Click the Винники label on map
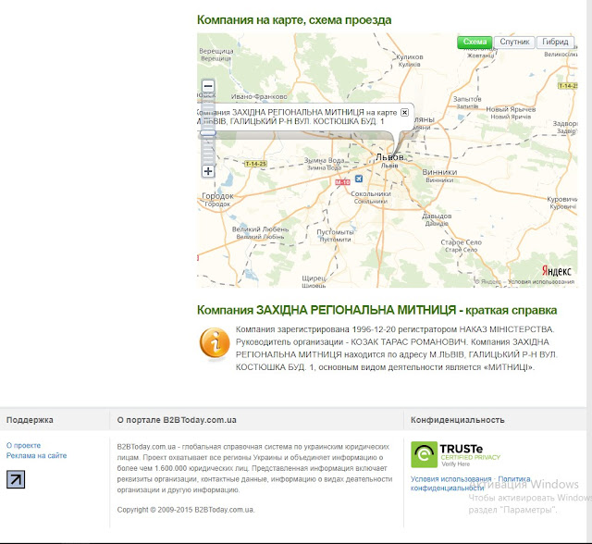This screenshot has width=592, height=544. point(439,172)
